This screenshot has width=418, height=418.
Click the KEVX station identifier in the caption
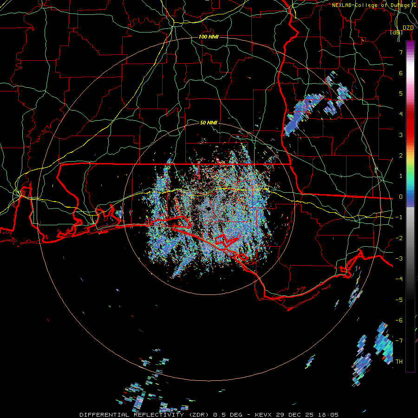(x=263, y=415)
